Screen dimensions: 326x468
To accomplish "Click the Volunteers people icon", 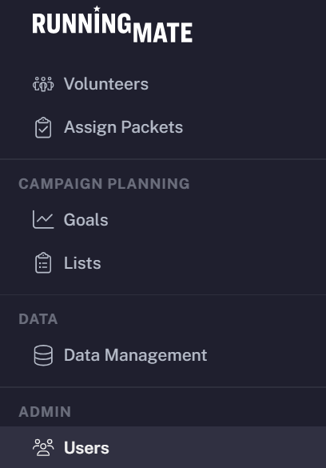I will click(43, 84).
